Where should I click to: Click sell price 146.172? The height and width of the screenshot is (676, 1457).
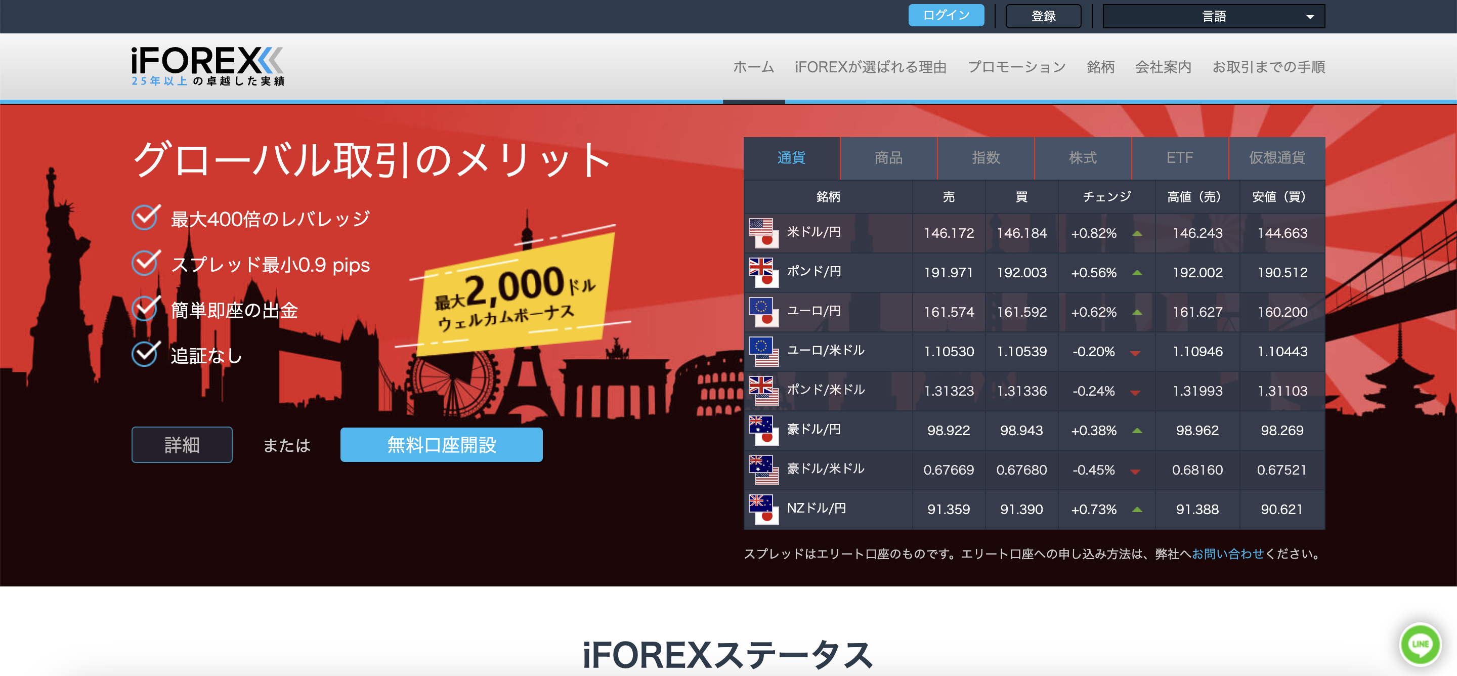click(x=949, y=233)
